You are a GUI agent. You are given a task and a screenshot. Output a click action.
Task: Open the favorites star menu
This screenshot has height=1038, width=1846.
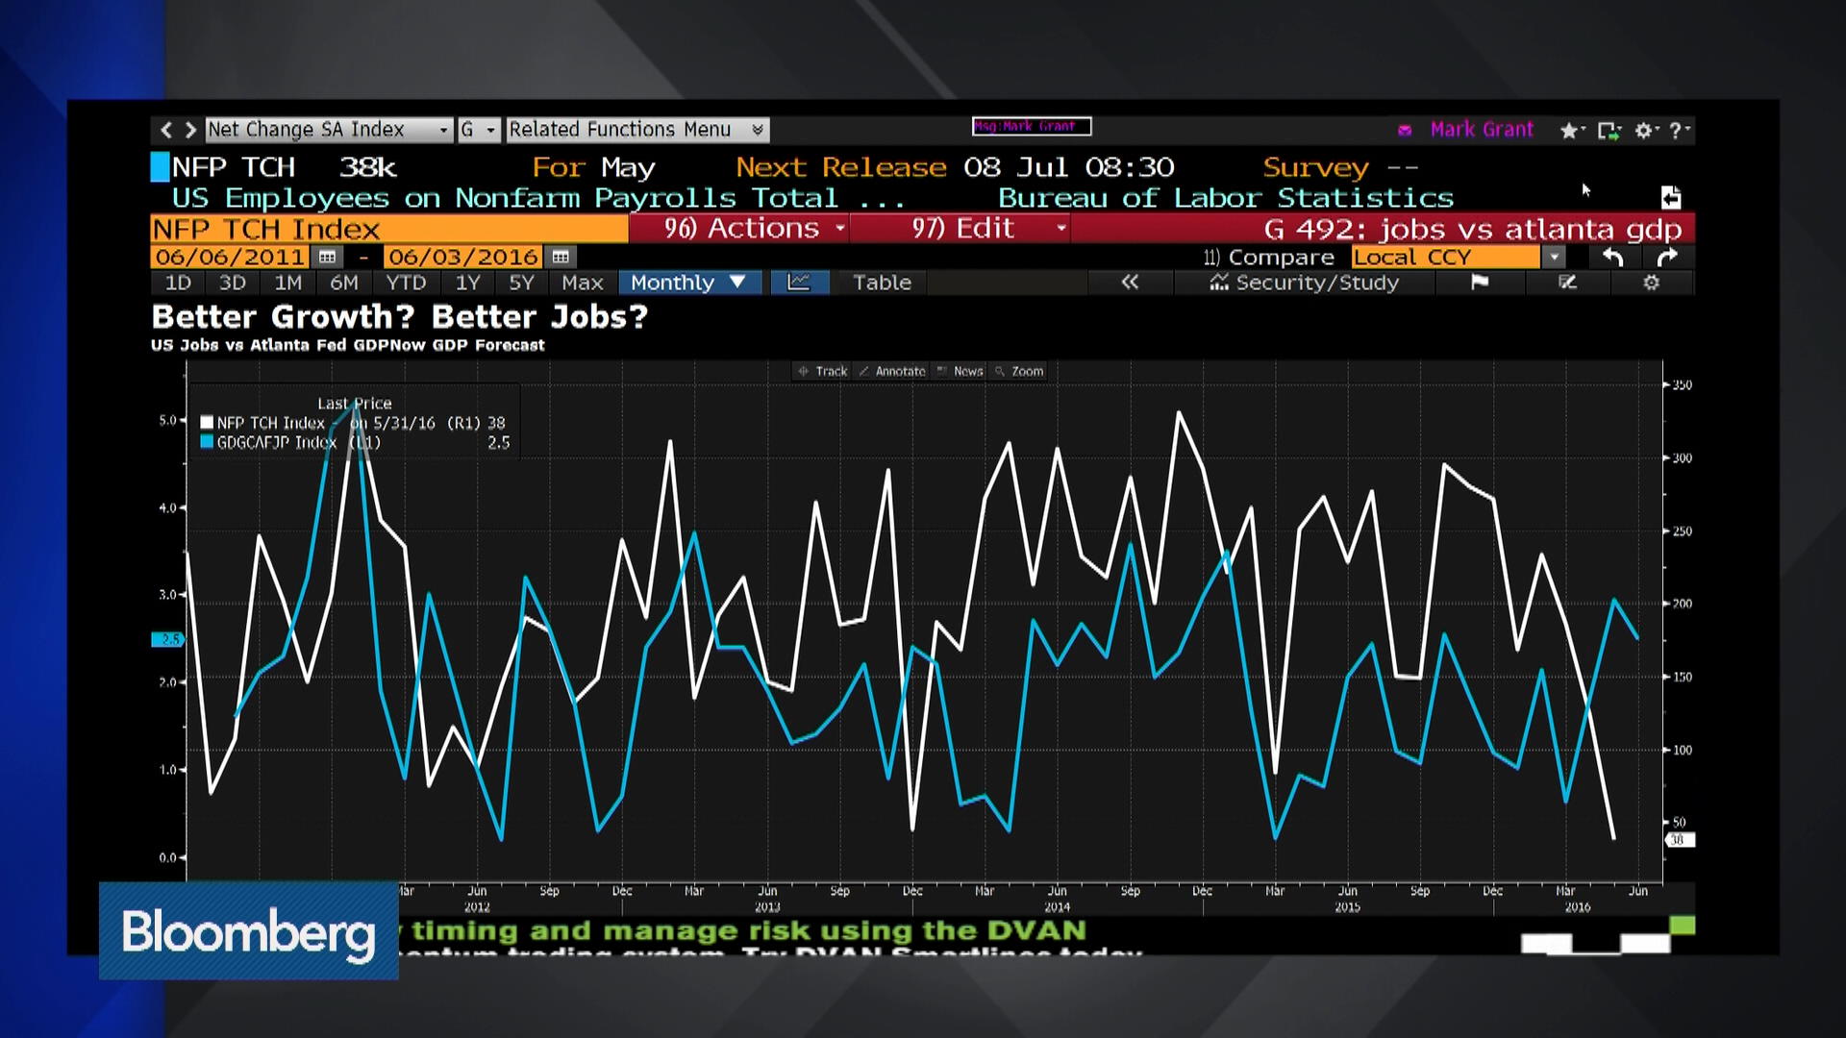point(1572,130)
